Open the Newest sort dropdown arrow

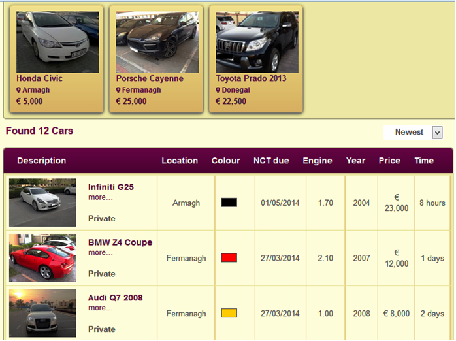pyautogui.click(x=437, y=133)
